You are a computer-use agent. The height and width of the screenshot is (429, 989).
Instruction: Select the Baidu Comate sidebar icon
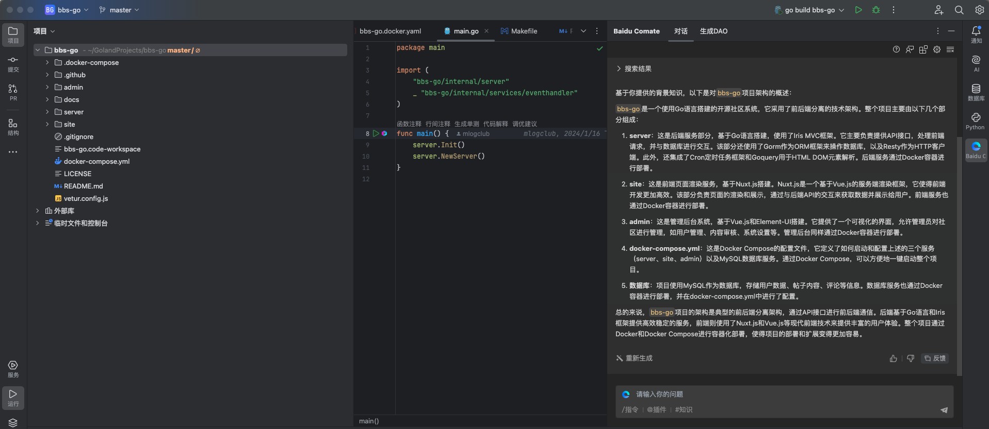(976, 150)
